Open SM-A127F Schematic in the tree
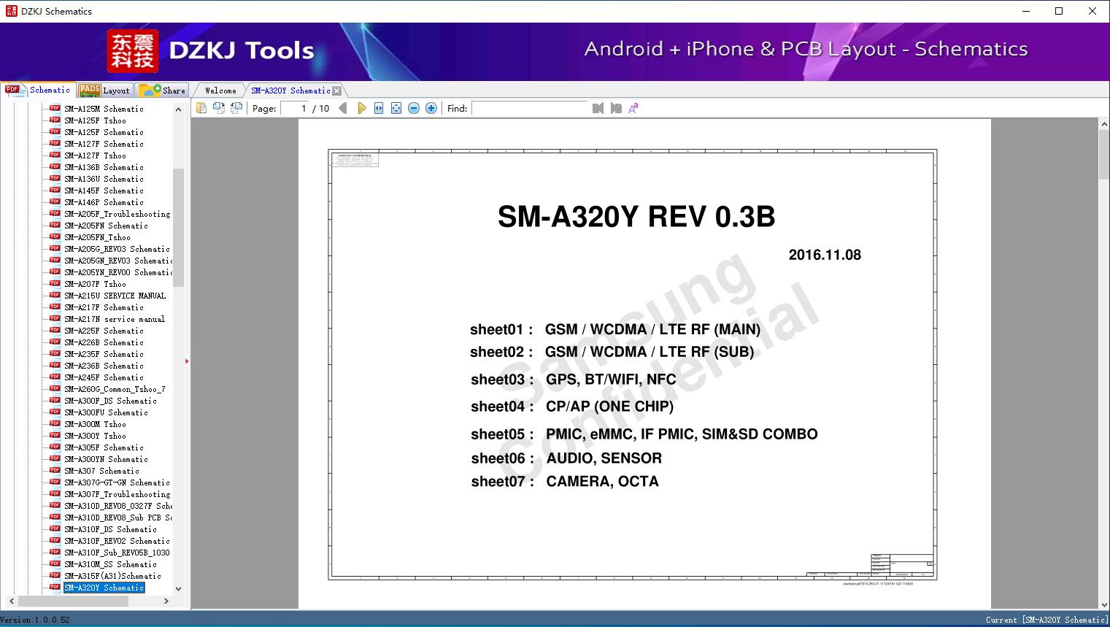The width and height of the screenshot is (1110, 627). tap(104, 144)
